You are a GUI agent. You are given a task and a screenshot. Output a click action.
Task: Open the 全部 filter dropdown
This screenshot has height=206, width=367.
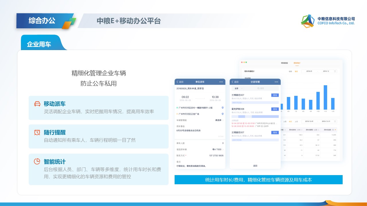pyautogui.click(x=238, y=88)
